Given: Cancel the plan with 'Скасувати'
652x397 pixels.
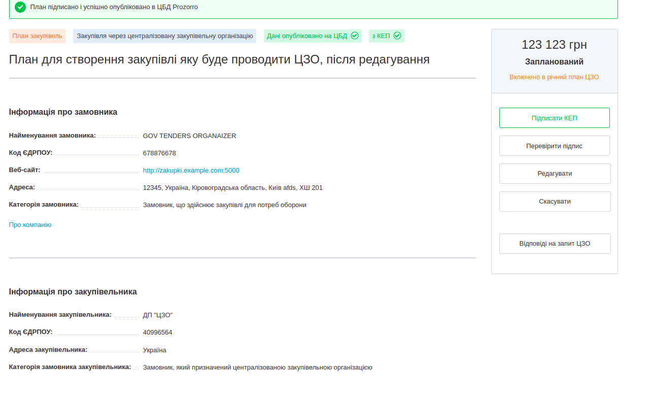Looking at the screenshot, I should pyautogui.click(x=555, y=202).
